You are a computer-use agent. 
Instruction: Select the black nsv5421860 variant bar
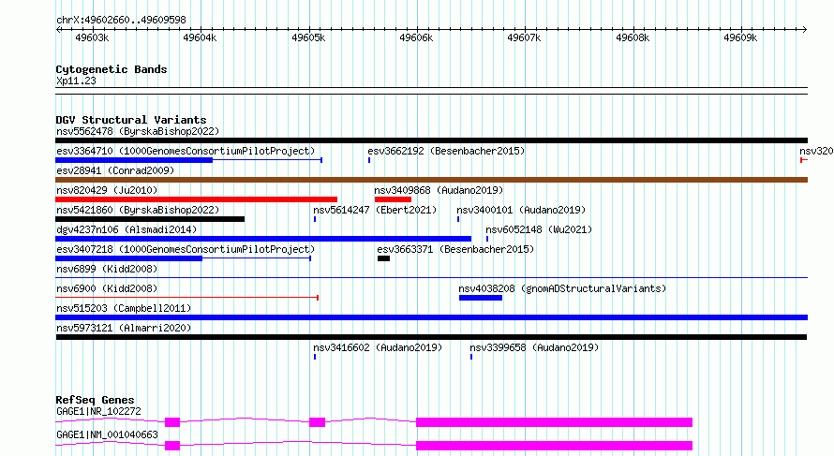[150, 219]
